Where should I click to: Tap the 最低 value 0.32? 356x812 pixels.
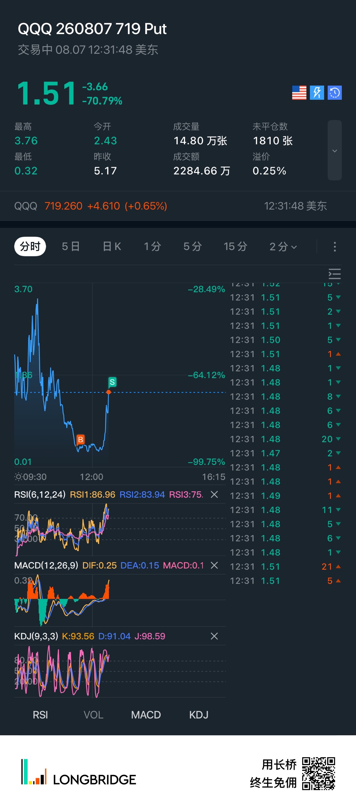[x=26, y=171]
